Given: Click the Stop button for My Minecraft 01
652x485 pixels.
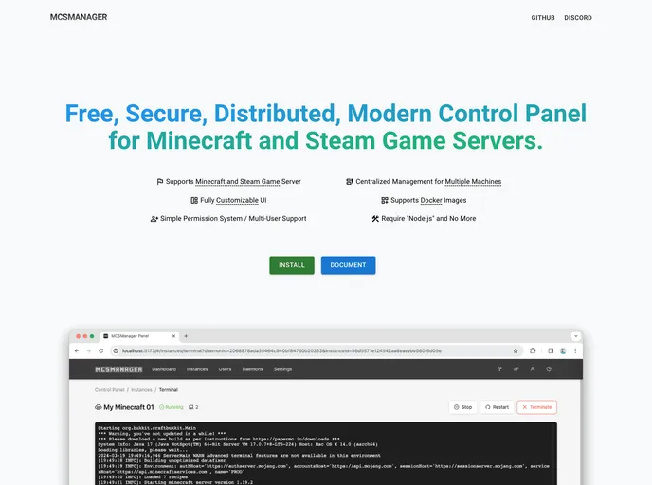Looking at the screenshot, I should [x=462, y=407].
